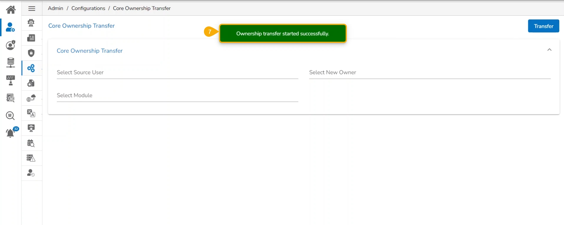This screenshot has height=225, width=564.
Task: Click Core Ownership Transfer breadcrumb text
Action: (x=142, y=8)
